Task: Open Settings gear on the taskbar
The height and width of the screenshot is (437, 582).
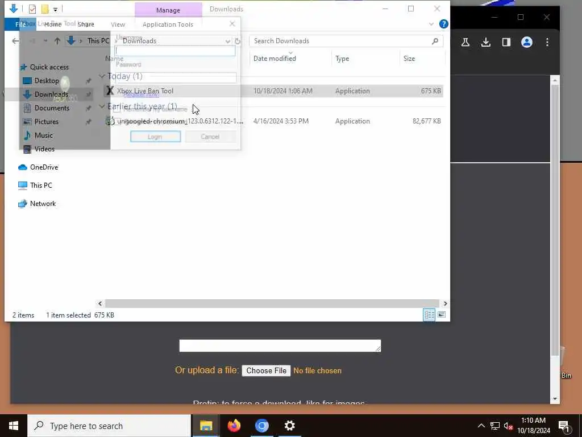Action: point(289,426)
